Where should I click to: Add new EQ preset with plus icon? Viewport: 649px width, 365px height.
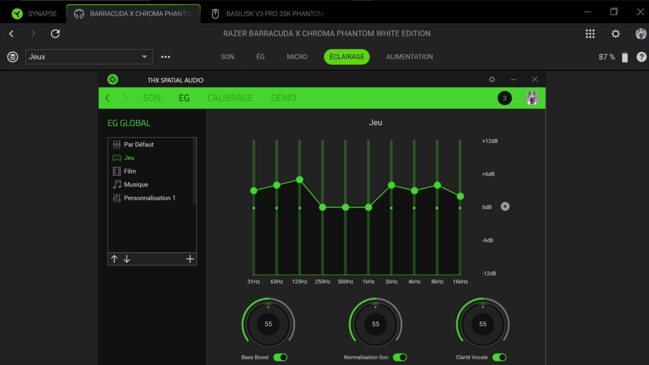tap(189, 259)
